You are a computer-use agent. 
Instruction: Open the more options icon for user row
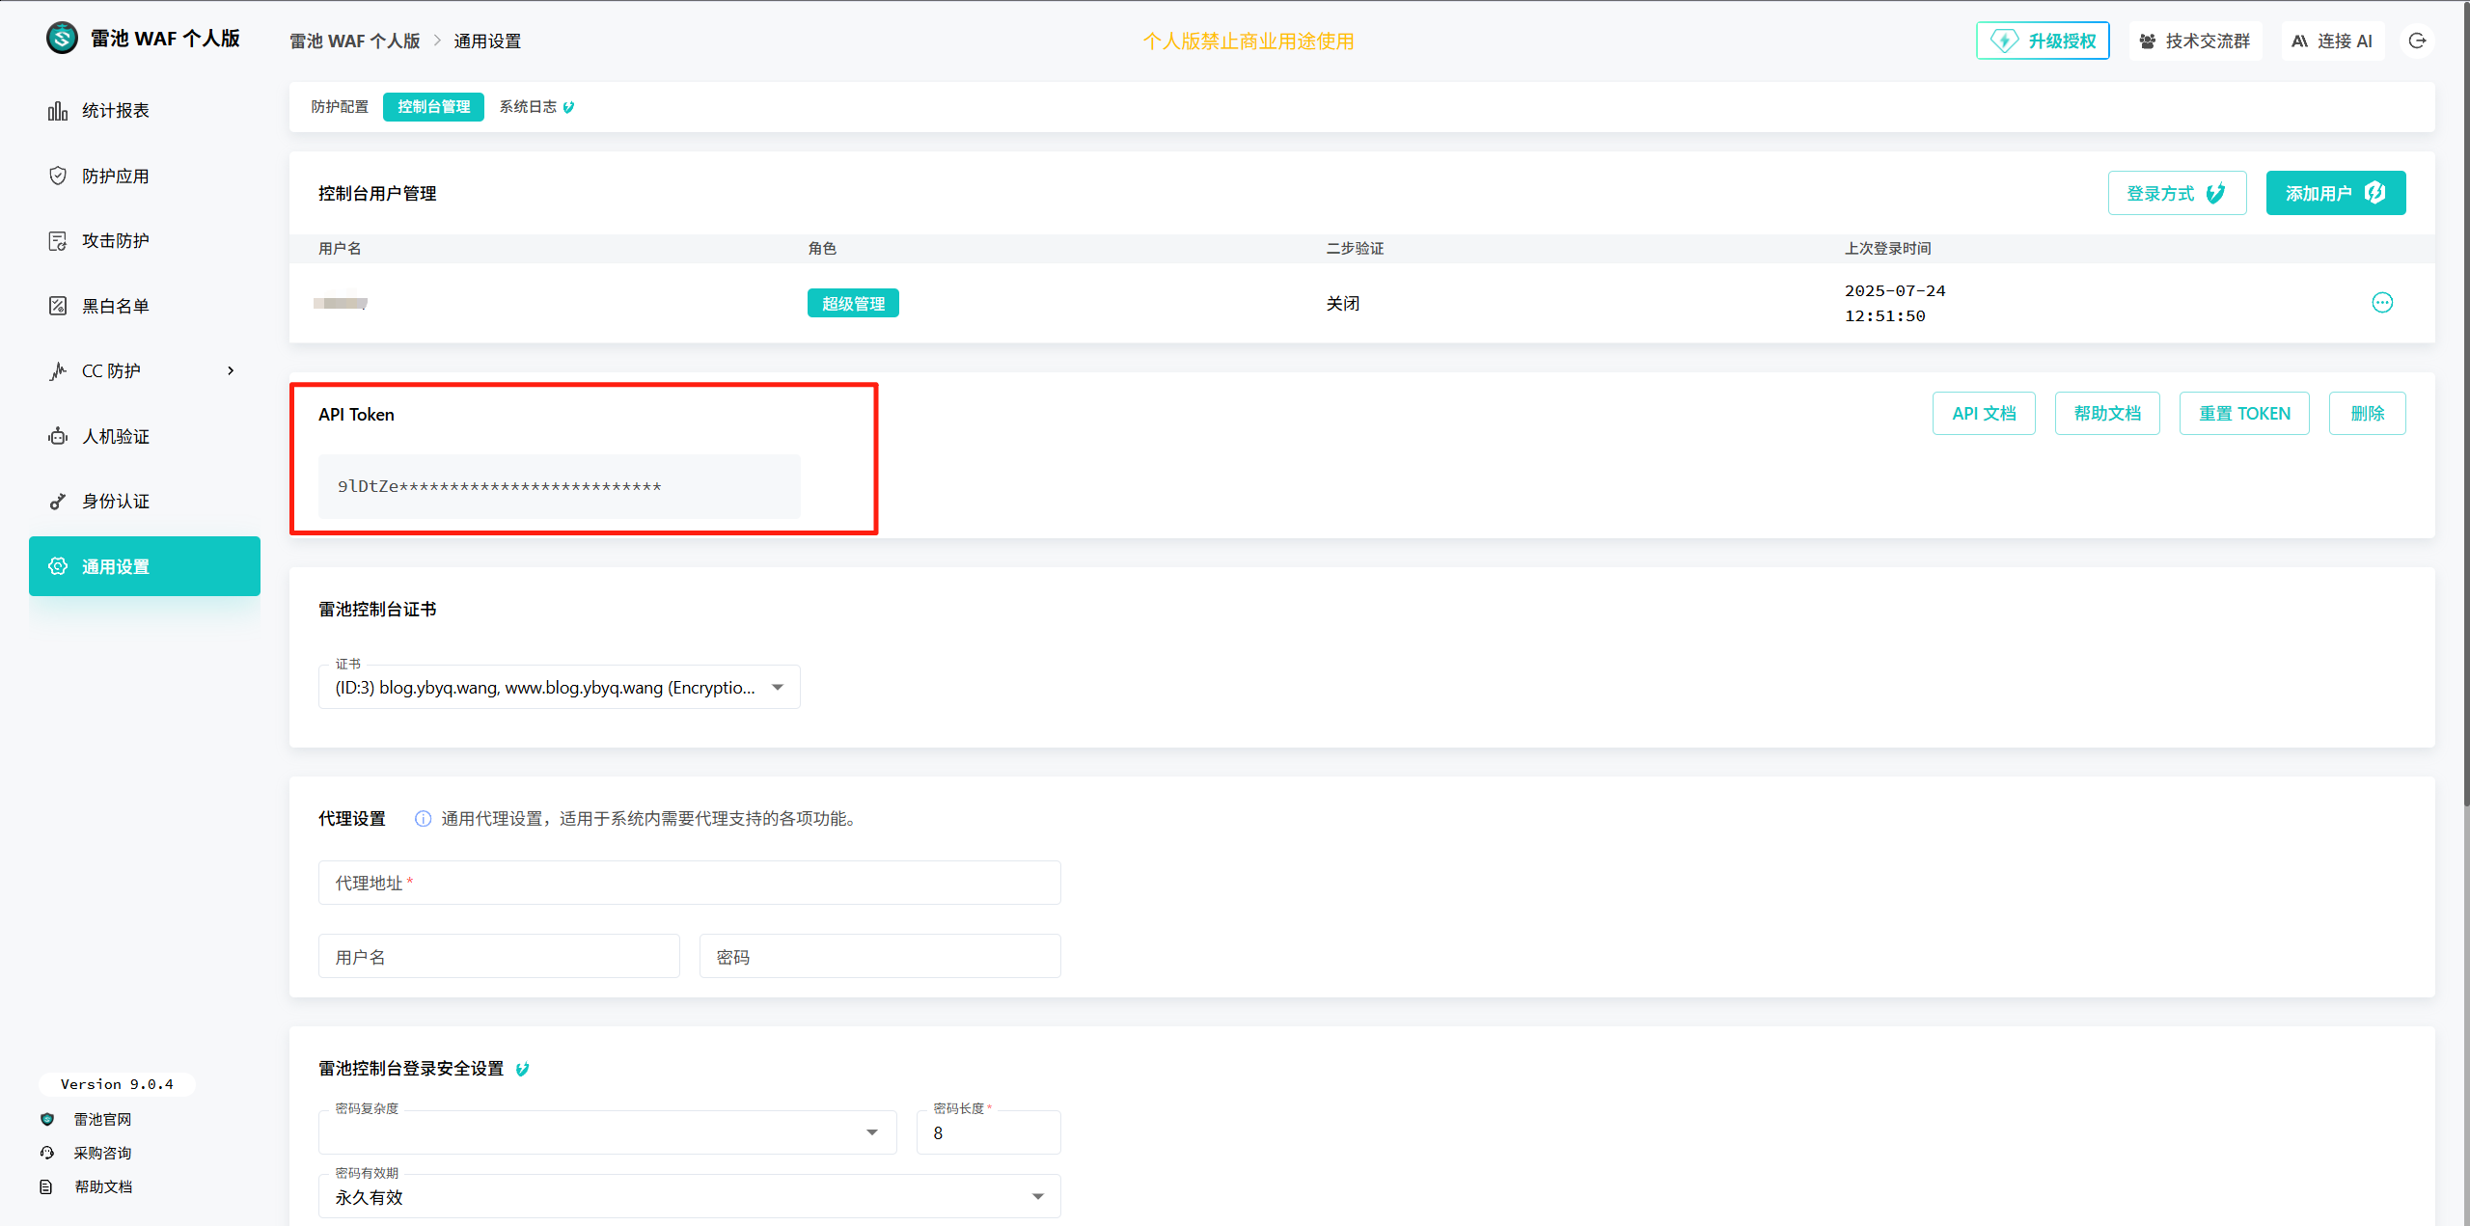[2382, 303]
